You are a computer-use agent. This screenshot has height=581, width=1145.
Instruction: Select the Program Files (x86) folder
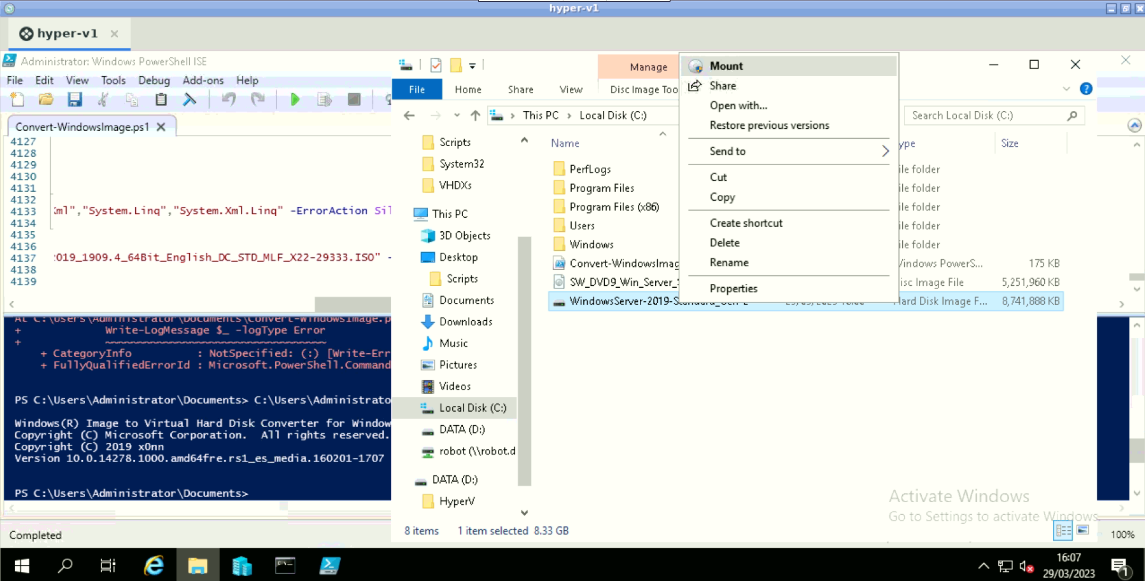(x=614, y=207)
